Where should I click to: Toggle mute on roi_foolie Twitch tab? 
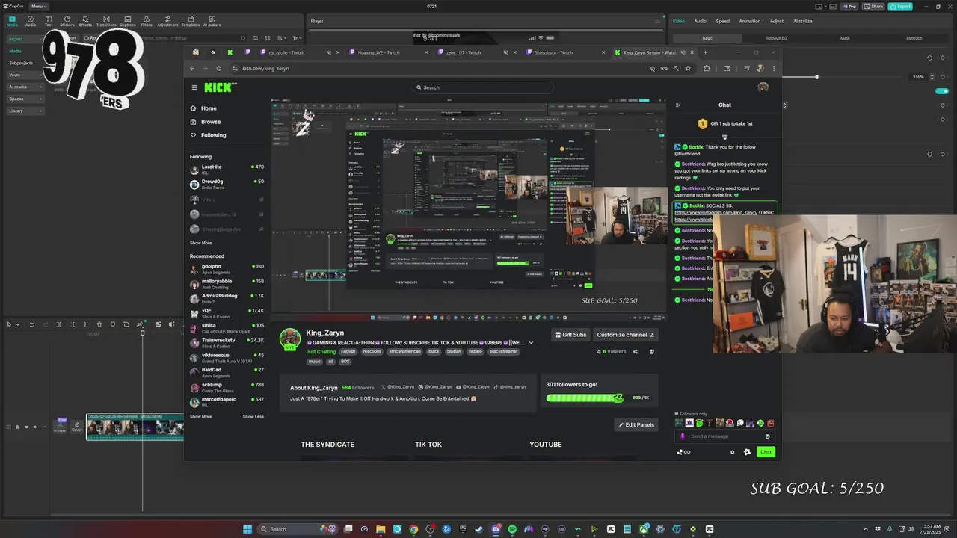pos(327,52)
